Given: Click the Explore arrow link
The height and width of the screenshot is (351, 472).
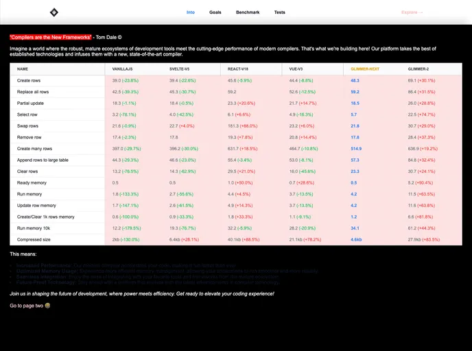Looking at the screenshot, I should [x=412, y=12].
